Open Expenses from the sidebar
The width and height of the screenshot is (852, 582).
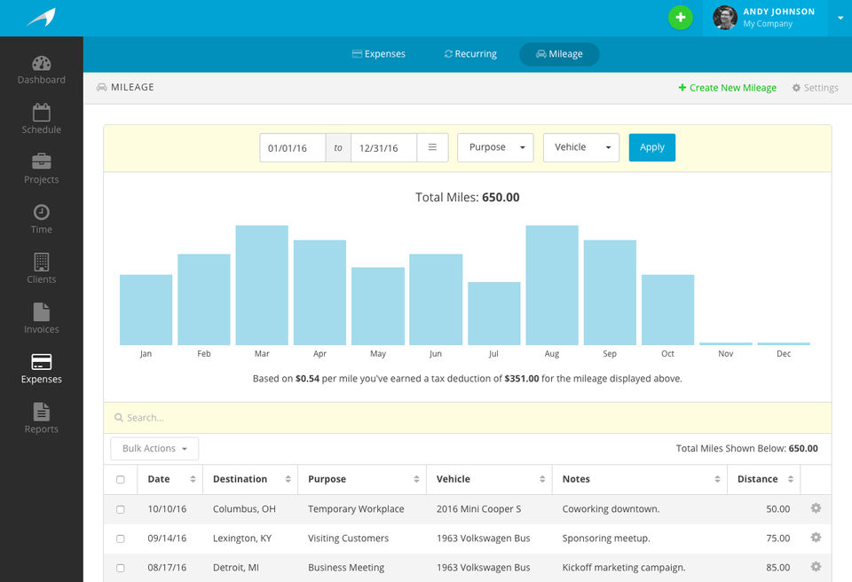pos(42,368)
